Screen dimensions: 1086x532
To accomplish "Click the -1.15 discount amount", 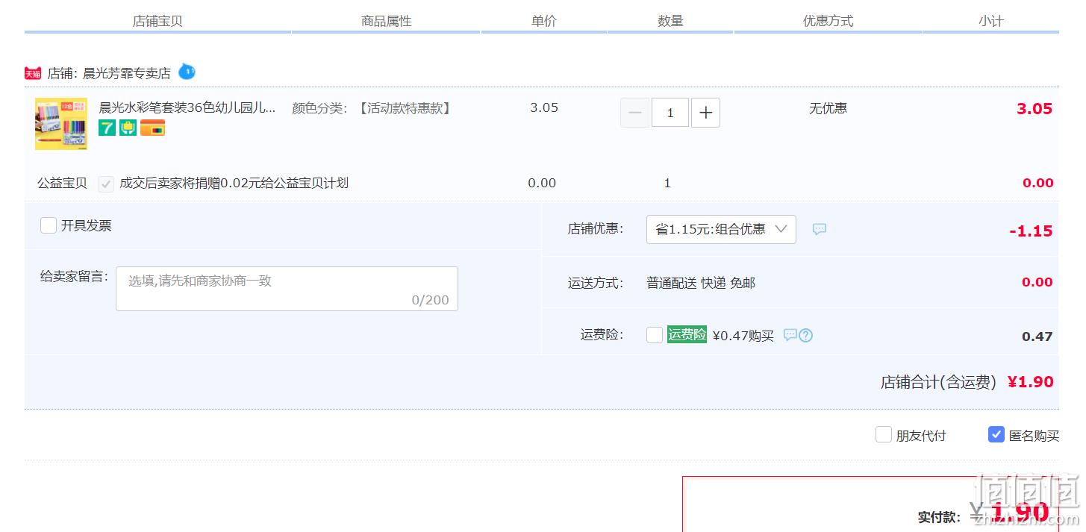I will [1031, 231].
